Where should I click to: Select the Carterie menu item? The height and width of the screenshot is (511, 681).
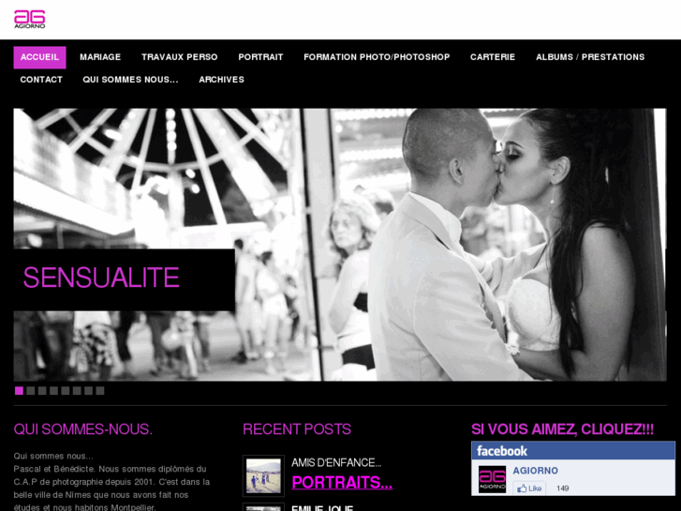(493, 57)
